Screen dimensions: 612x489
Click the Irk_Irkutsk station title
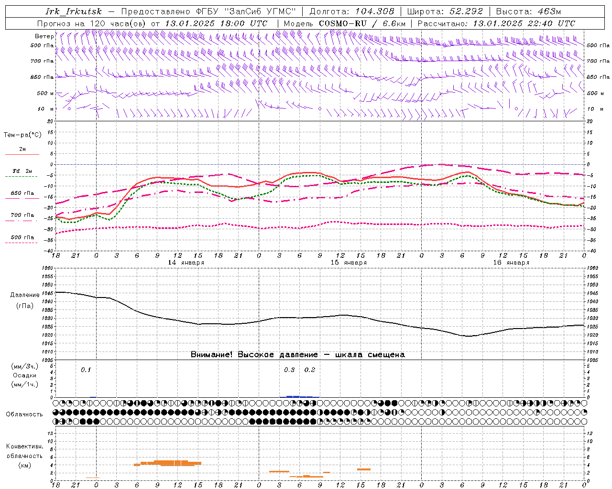point(73,11)
